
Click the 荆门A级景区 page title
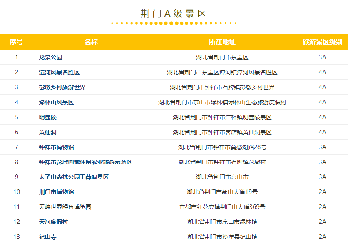[x=173, y=14]
